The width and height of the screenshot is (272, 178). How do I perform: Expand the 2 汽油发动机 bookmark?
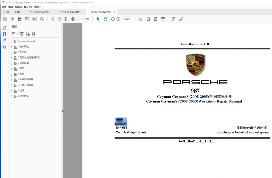(12, 58)
